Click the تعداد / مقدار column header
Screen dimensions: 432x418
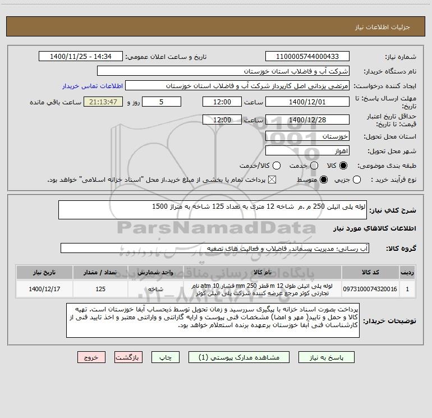coord(100,272)
